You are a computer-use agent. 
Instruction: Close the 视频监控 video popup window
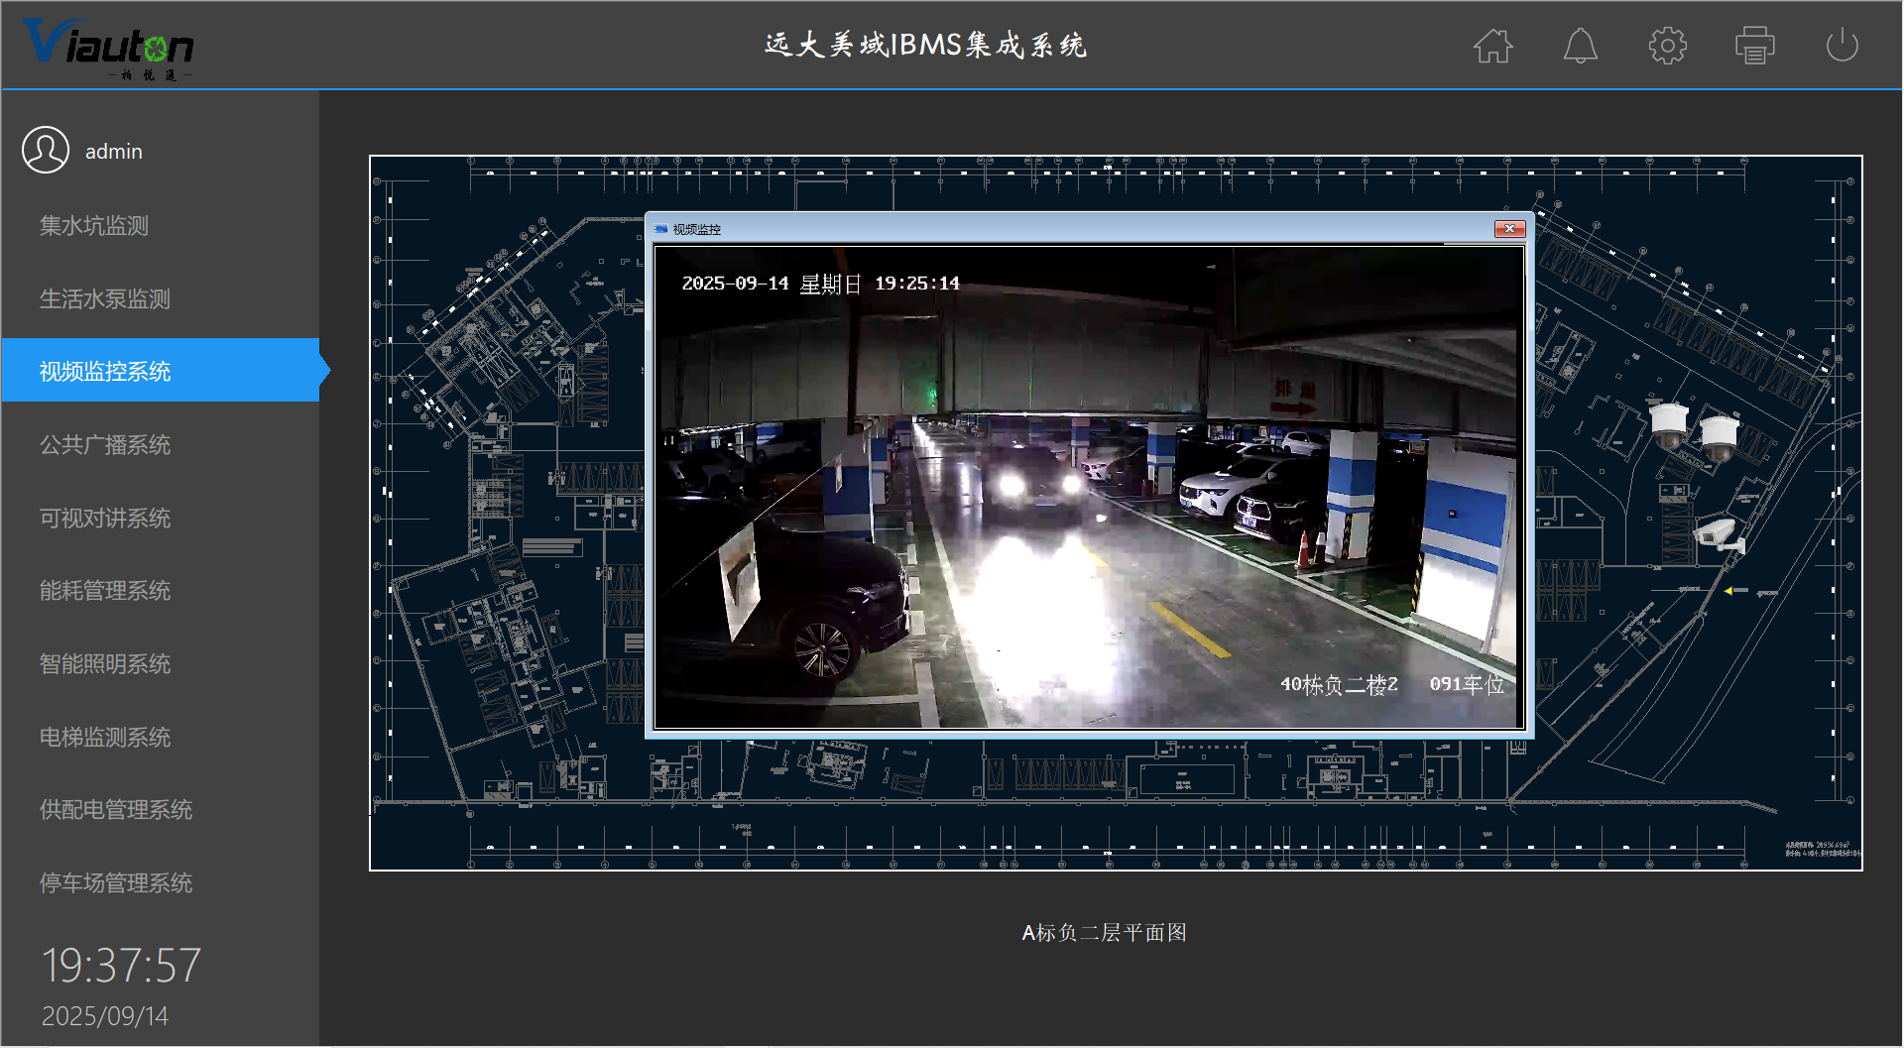tap(1509, 229)
